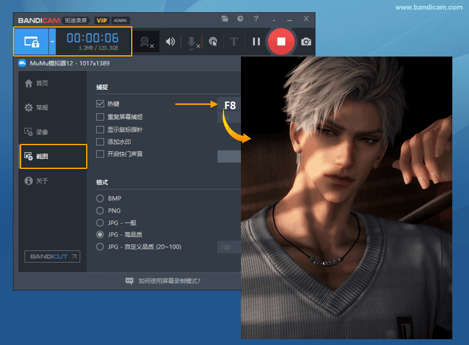The height and width of the screenshot is (345, 469).
Task: Select the 截图 screenshot tab
Action: [x=53, y=156]
